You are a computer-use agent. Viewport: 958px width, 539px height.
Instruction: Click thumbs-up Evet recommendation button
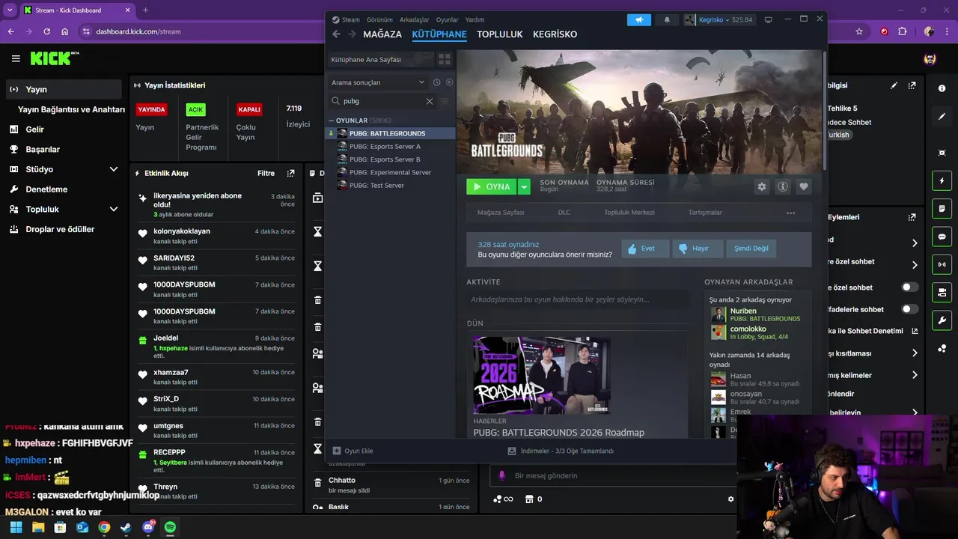point(645,249)
